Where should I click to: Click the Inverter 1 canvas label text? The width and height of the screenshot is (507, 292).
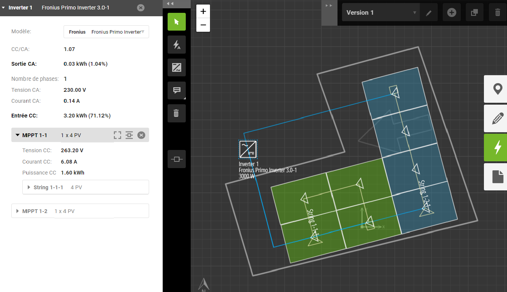click(249, 164)
